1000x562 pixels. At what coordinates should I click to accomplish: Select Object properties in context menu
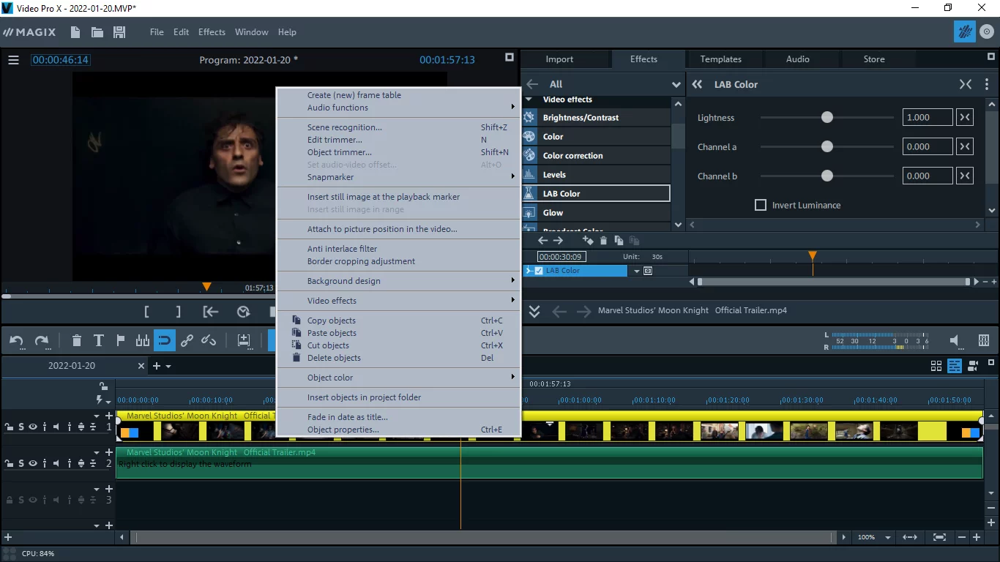tap(398, 430)
